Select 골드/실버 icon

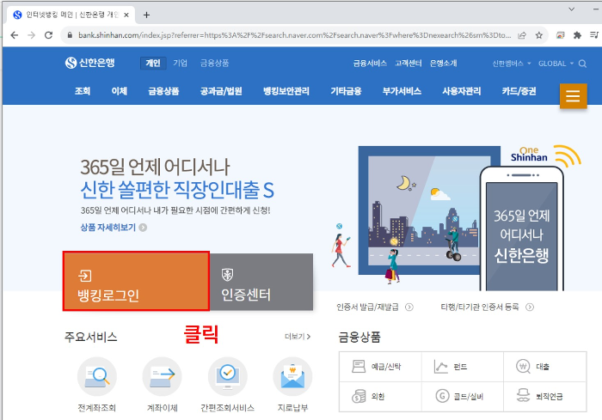[x=442, y=395]
